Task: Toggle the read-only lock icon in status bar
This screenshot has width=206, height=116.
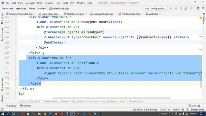Action: [x=183, y=110]
